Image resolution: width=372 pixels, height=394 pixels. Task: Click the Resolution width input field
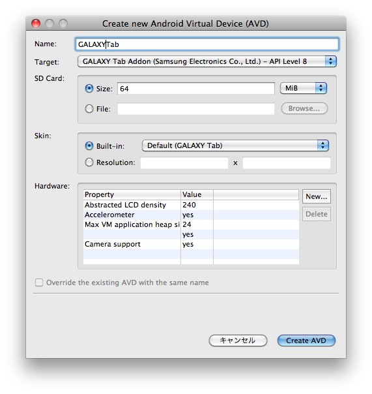tap(184, 163)
